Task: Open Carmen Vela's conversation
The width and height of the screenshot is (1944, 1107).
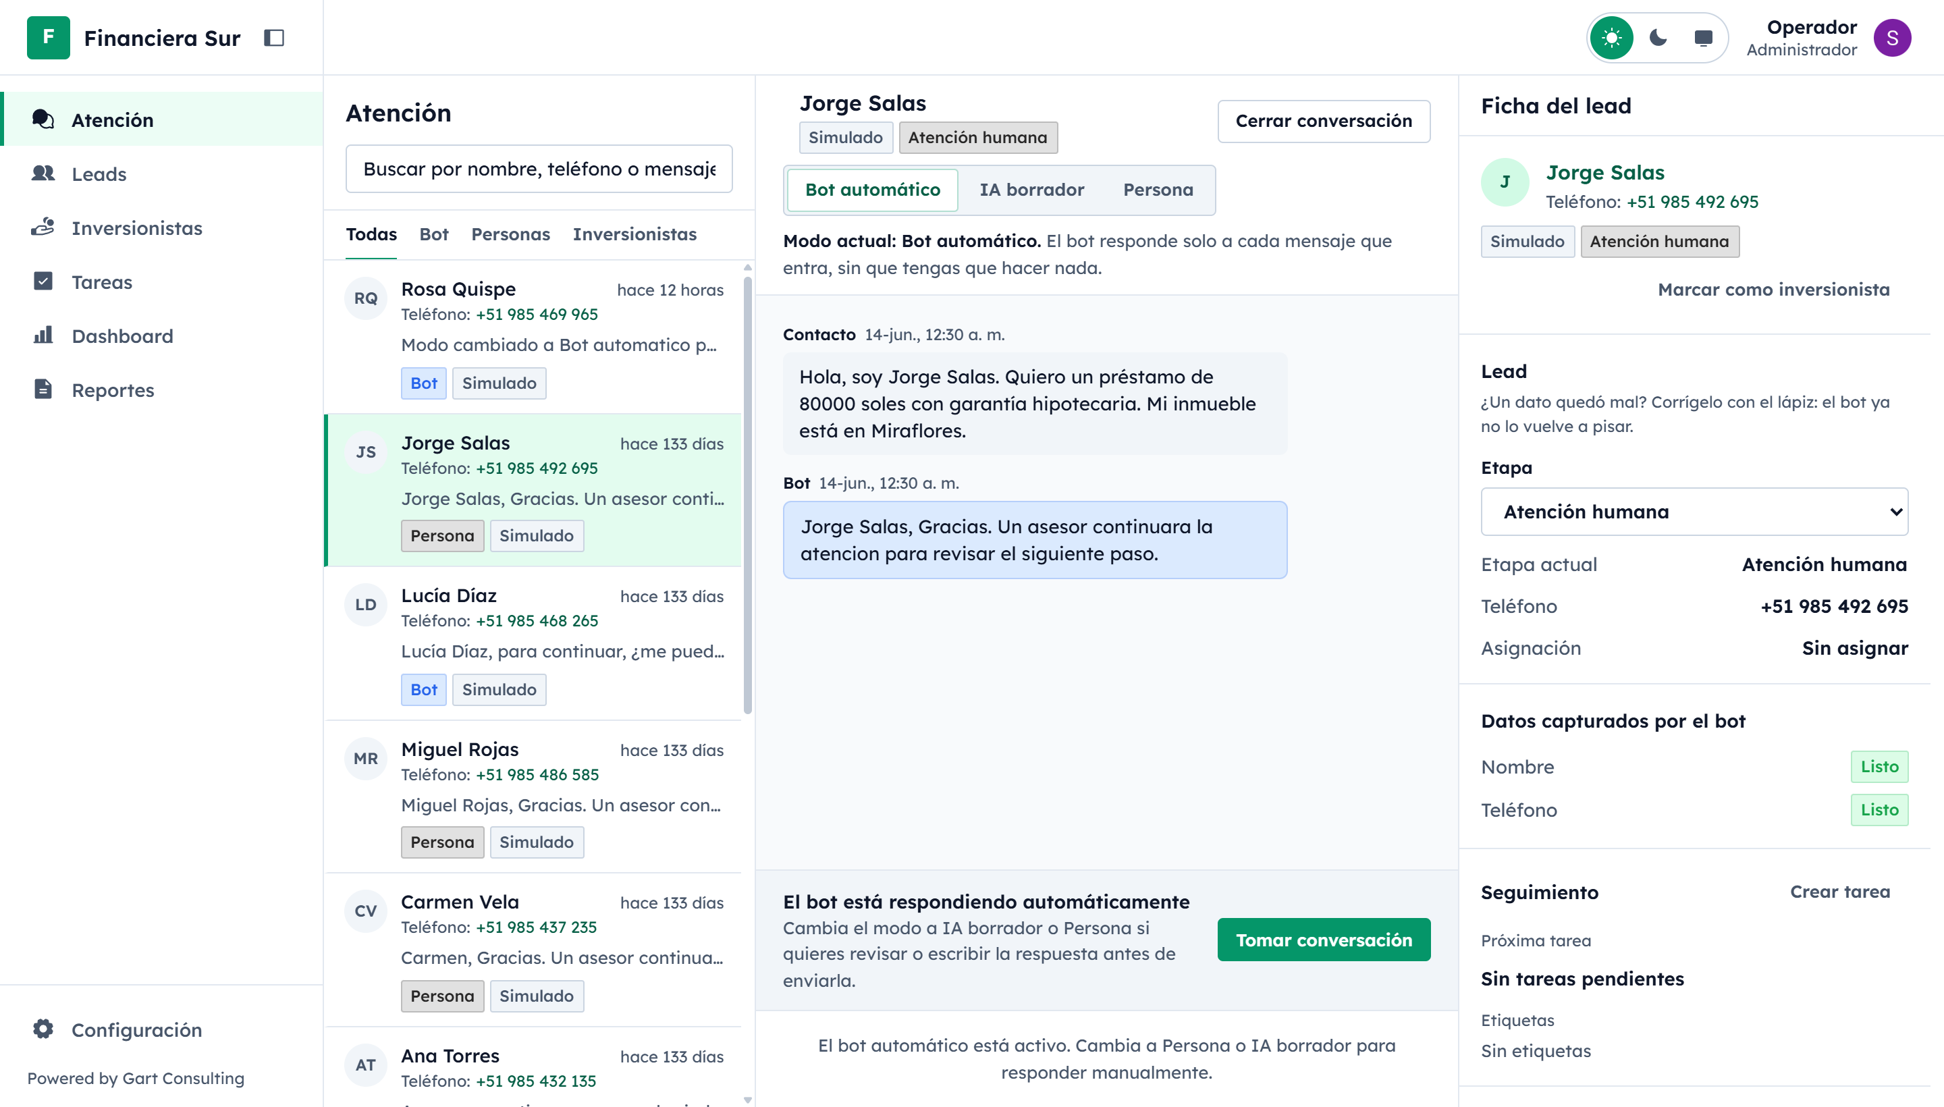Action: point(532,950)
